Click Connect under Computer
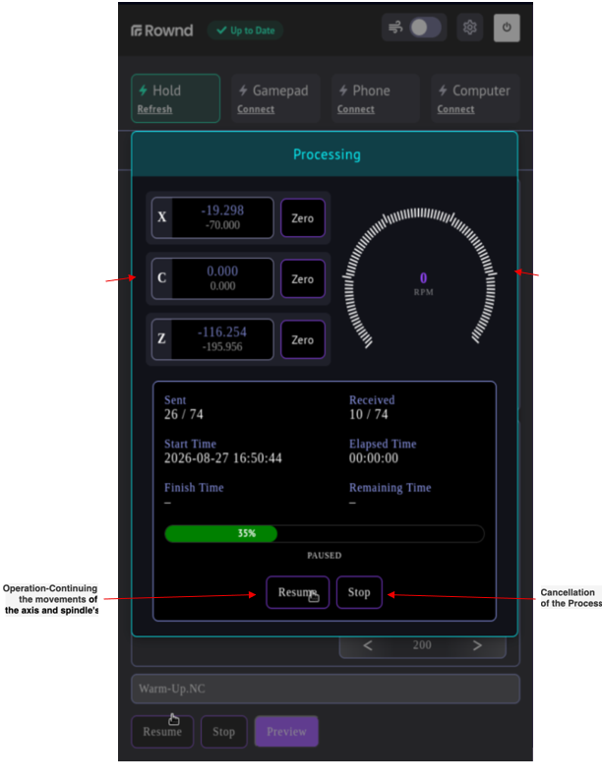 [455, 109]
